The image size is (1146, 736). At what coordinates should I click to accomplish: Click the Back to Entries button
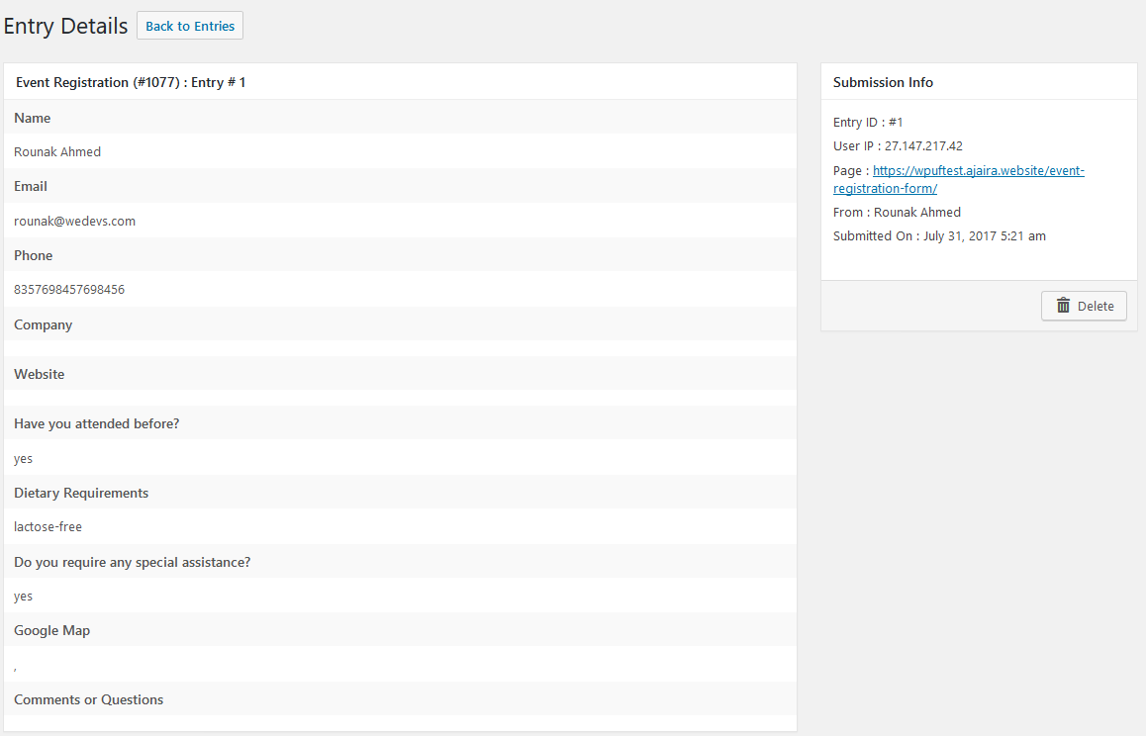click(x=190, y=26)
